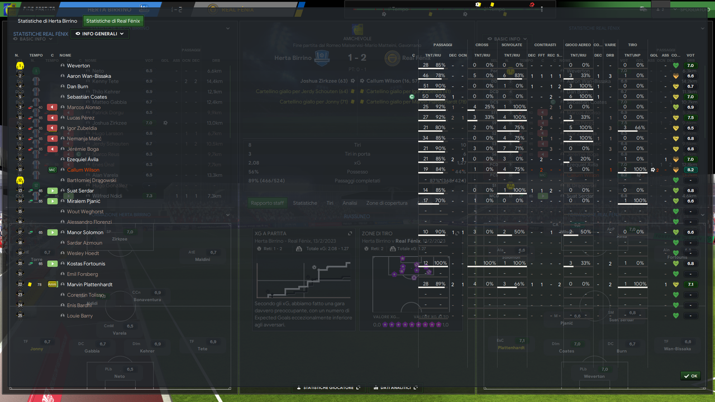Click the Amm badge beside Marvin Plattenhardt
715x402 pixels.
[x=53, y=284]
